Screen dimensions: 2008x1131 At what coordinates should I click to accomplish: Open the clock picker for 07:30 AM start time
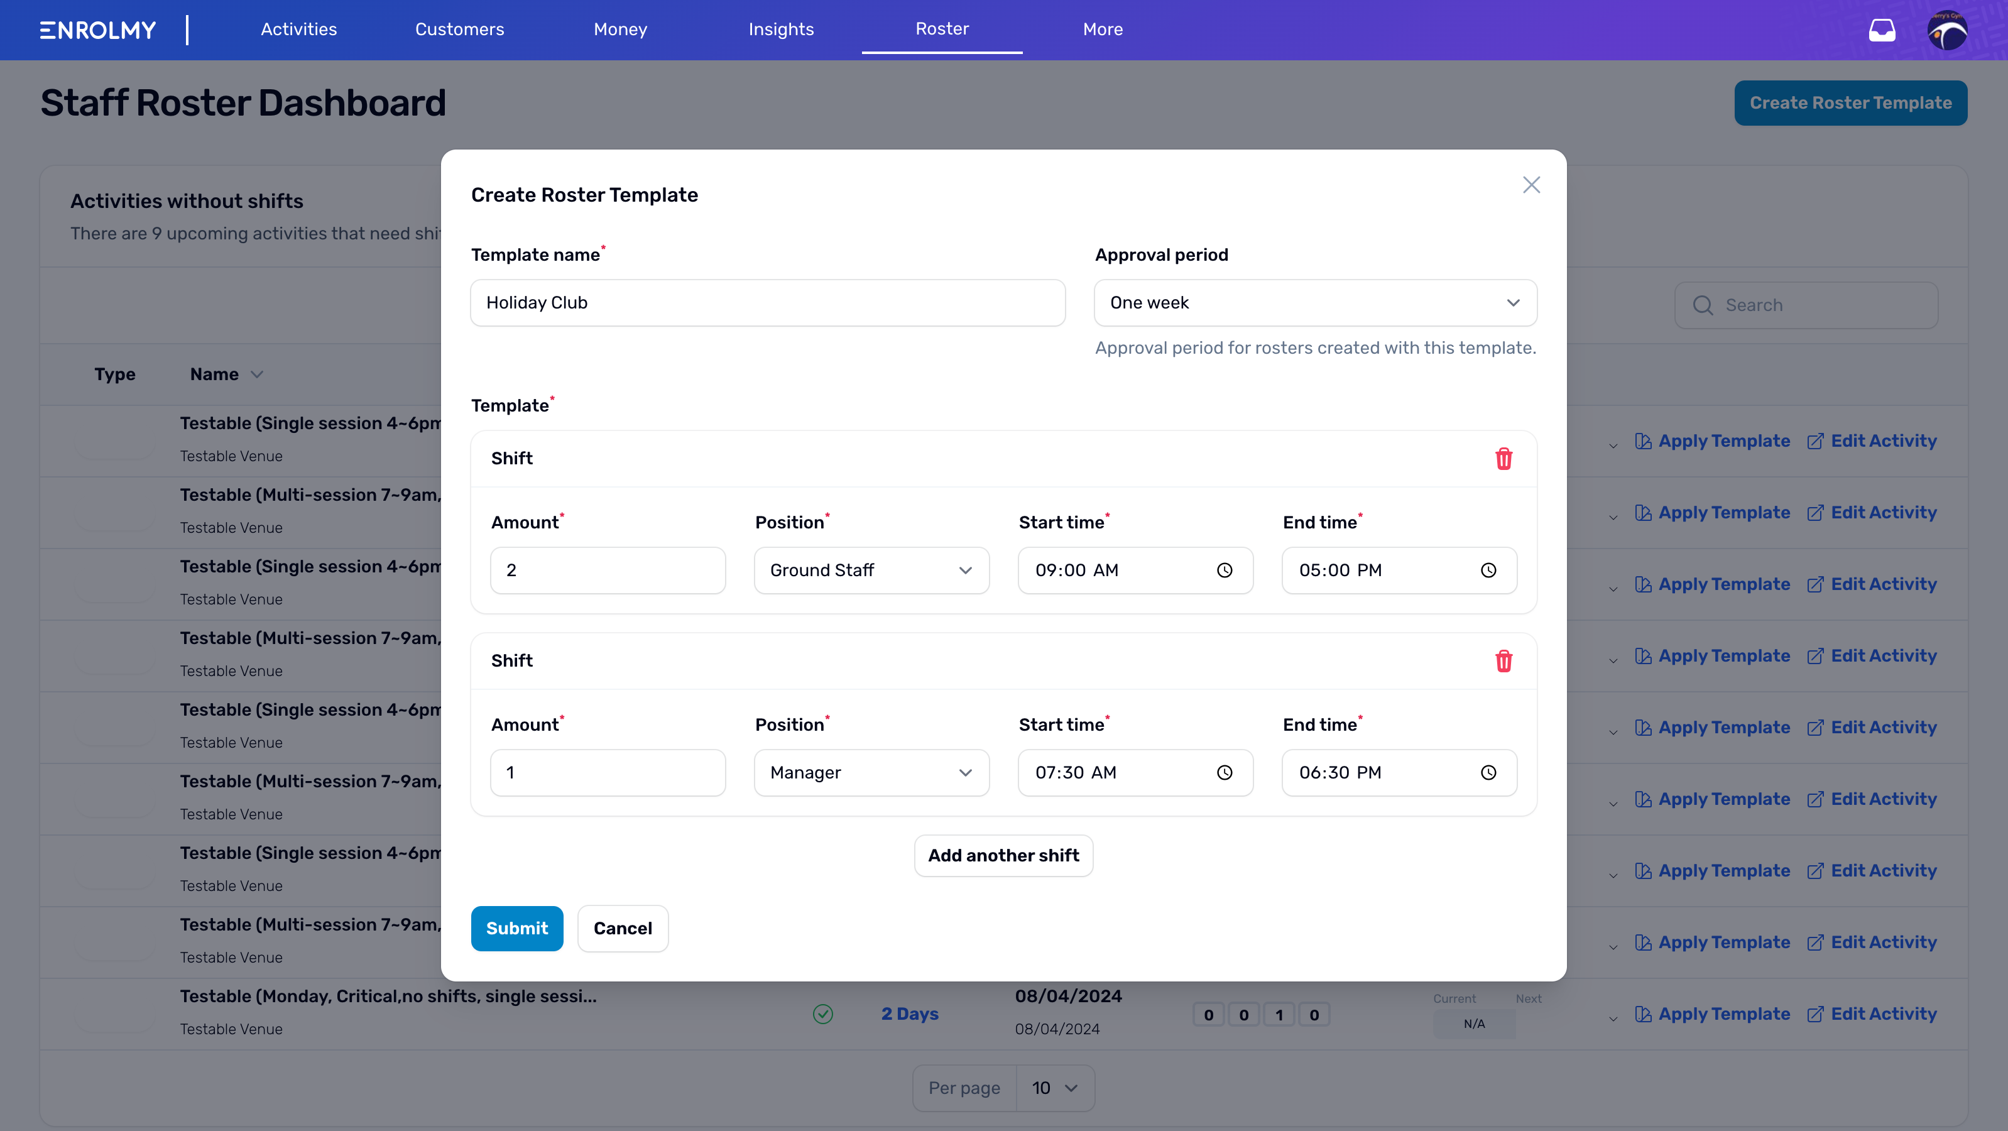tap(1225, 772)
